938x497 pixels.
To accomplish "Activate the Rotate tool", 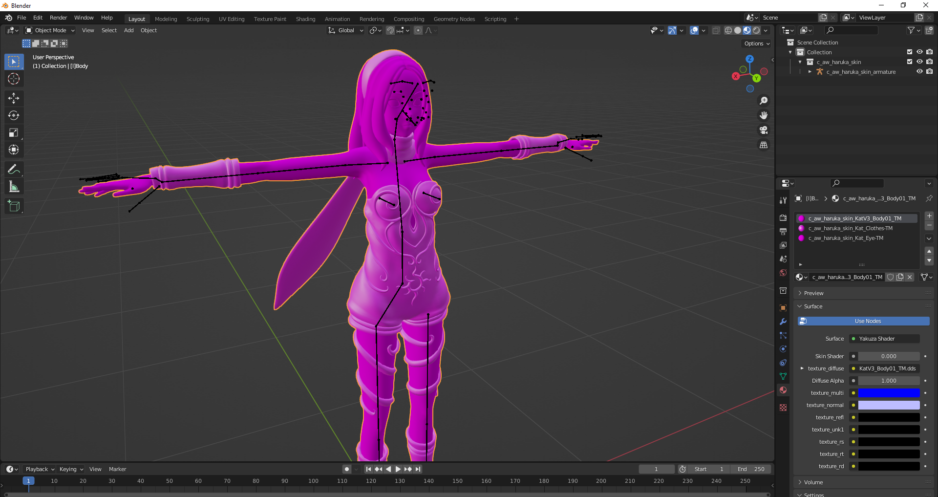I will point(14,115).
